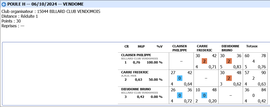The width and height of the screenshot is (270, 107).
Task: Click blue 0 badge Carre vs Clausen
Action: coord(180,78)
